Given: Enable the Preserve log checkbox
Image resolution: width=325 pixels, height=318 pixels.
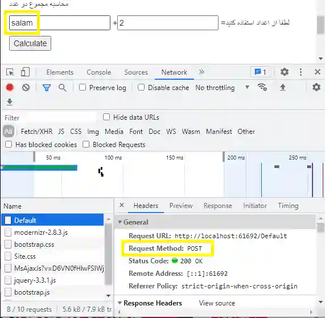Looking at the screenshot, I should 83,87.
